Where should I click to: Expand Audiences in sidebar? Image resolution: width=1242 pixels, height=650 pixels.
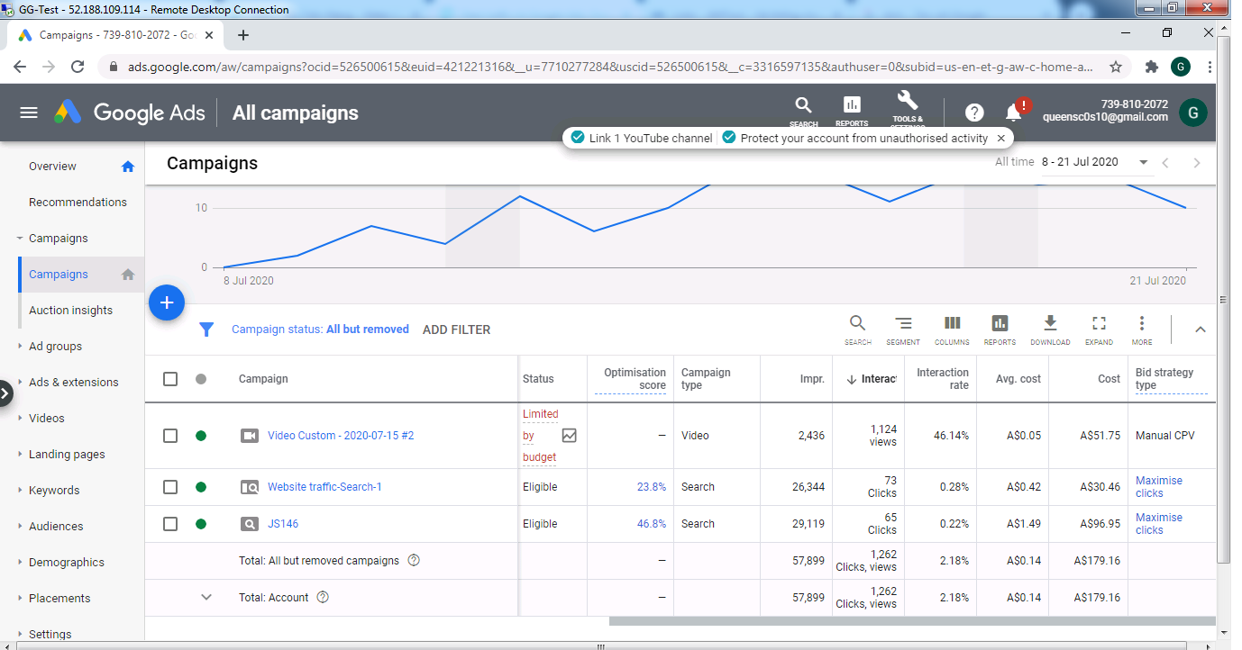pos(20,527)
